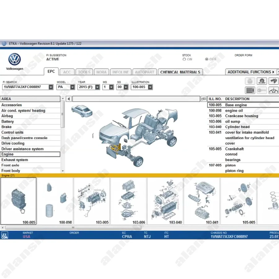Open the 100-098 engine oil thumbnail
The image size is (279, 279).
(x=55, y=201)
